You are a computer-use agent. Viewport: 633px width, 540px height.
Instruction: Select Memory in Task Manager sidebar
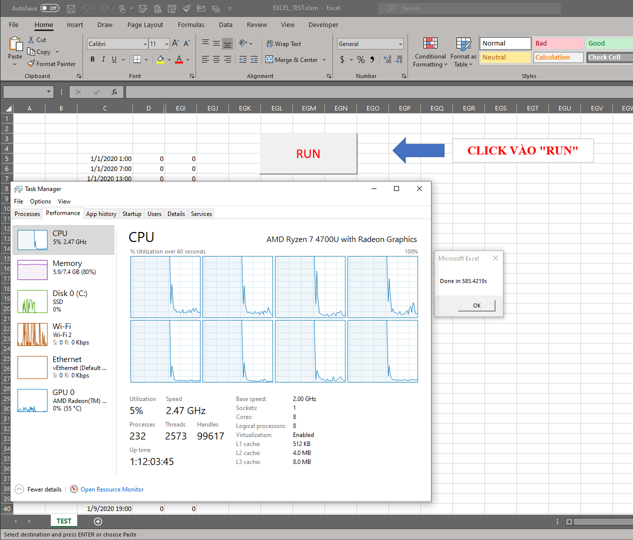point(63,270)
